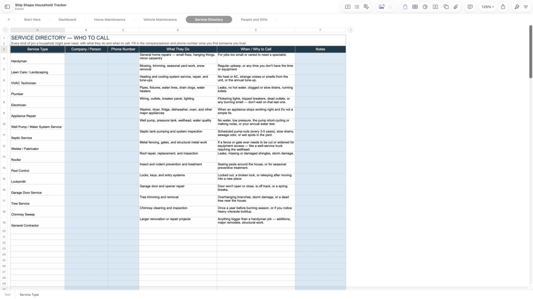This screenshot has width=533, height=299.
Task: Select Well Pump / Water System Service cell
Action: (38, 124)
